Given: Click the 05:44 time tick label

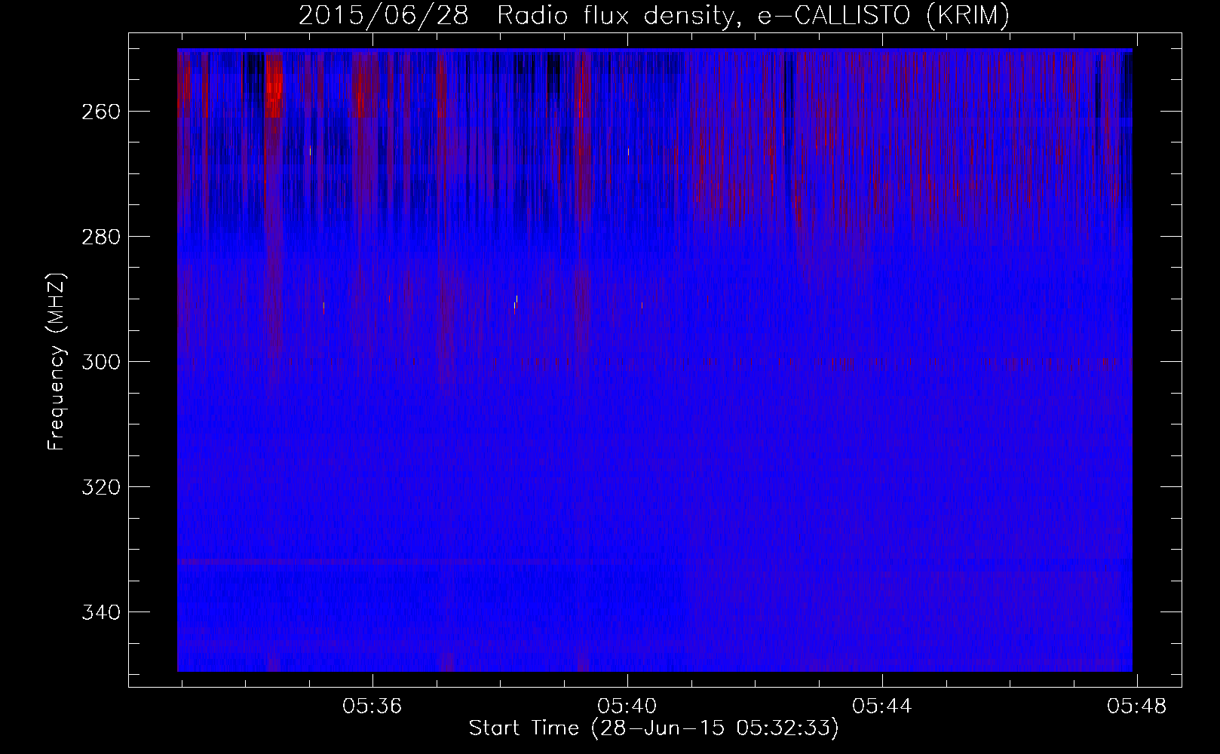Looking at the screenshot, I should (882, 706).
